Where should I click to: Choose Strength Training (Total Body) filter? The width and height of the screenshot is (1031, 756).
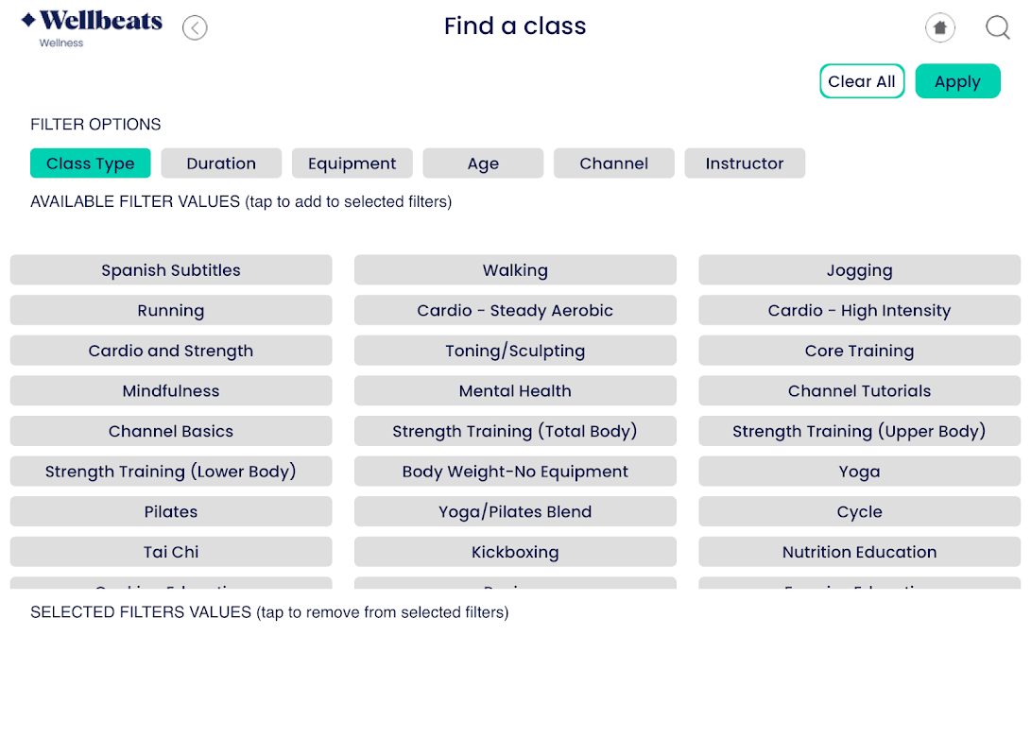(x=515, y=432)
